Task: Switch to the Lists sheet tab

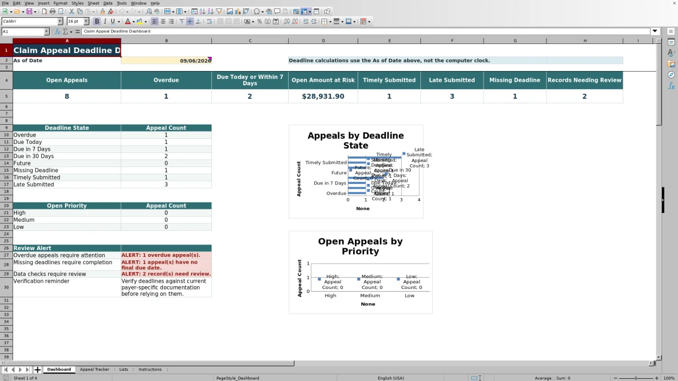Action: pyautogui.click(x=124, y=370)
